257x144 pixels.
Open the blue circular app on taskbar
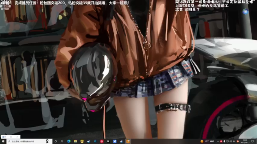(x=95, y=141)
